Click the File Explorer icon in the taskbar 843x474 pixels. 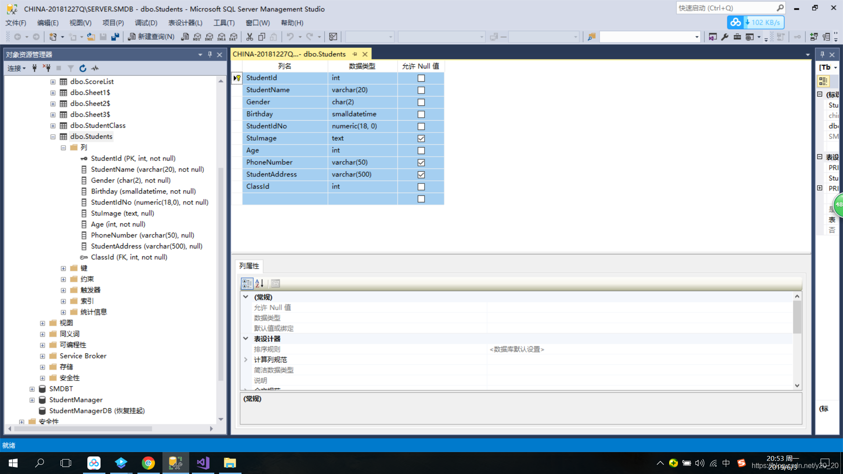[x=230, y=463]
